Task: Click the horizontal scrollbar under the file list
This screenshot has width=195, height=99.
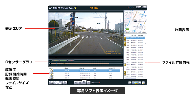Action: tap(130, 78)
